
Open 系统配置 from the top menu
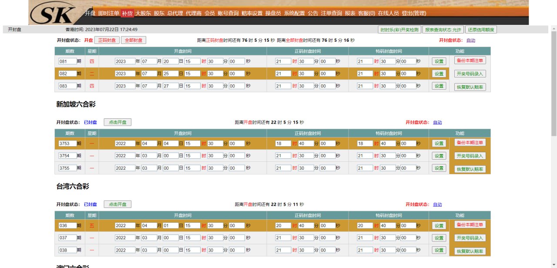[x=294, y=13]
